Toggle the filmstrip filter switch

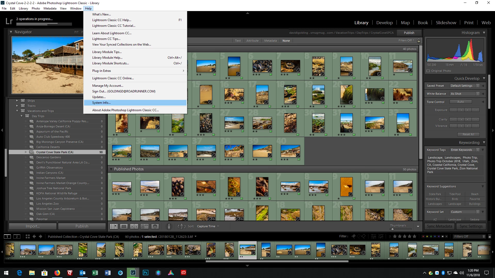(x=490, y=236)
